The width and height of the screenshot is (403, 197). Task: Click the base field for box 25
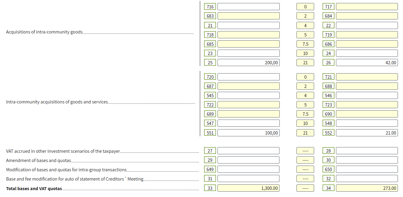coord(248,62)
